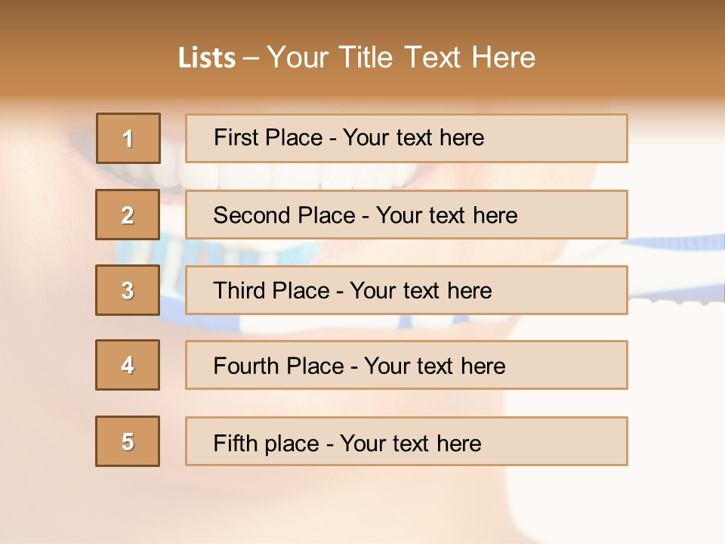Screen dimensions: 725x544
Task: Click the word 'Third' in list item three
Action: click(239, 291)
